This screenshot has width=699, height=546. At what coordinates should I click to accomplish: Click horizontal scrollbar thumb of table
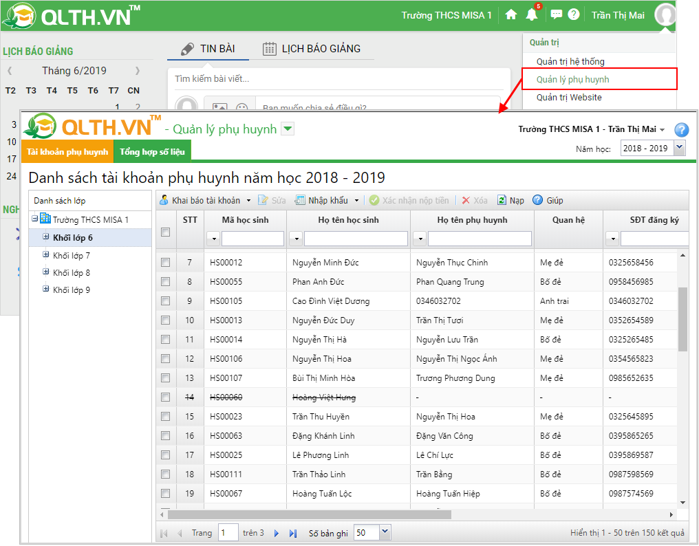310,515
